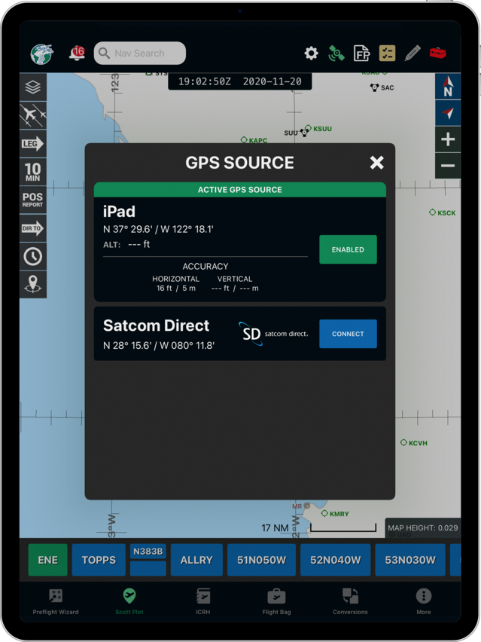Image resolution: width=481 pixels, height=642 pixels.
Task: Zoom in the map with plus button
Action: coord(448,139)
